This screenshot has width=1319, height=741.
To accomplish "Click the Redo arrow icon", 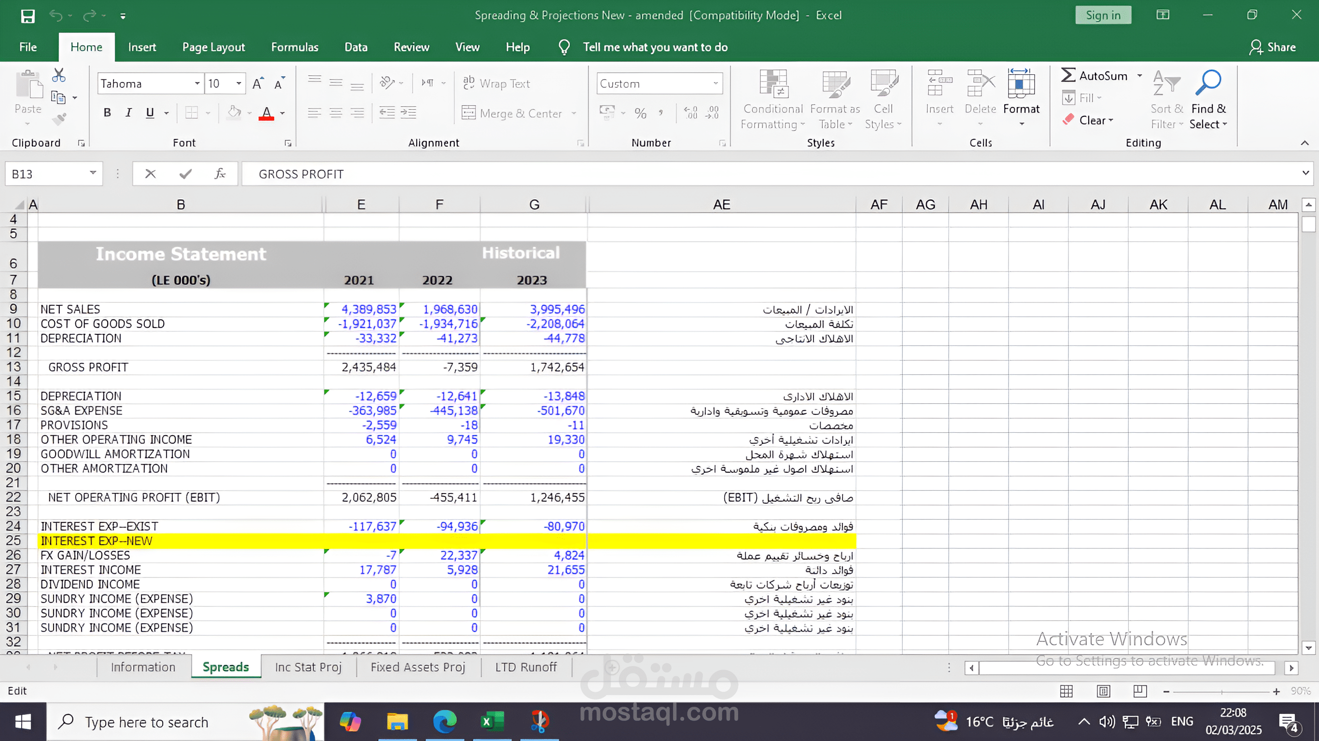I will 90,16.
